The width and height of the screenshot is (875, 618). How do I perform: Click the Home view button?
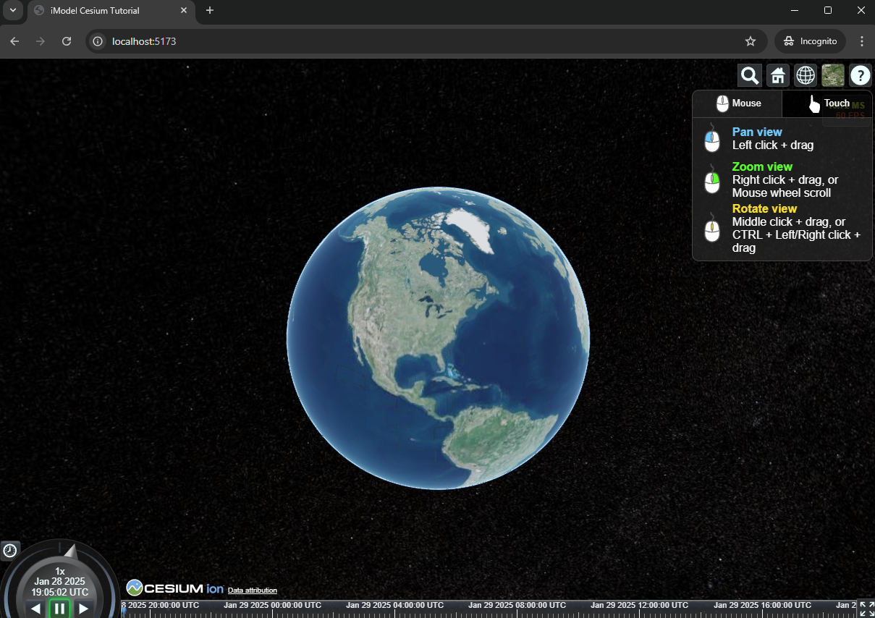coord(777,75)
